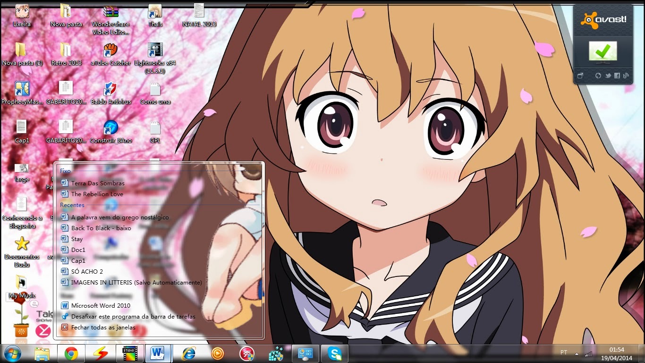This screenshot has height=363, width=645.
Task: Select the Documentos Dudu star icon
Action: coord(22,252)
